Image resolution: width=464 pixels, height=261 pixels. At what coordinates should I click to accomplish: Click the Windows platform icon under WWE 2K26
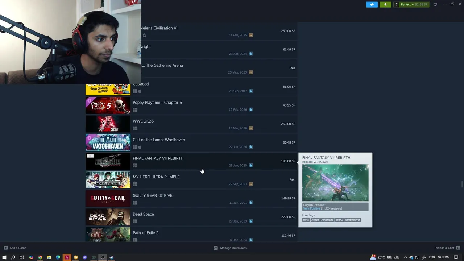point(135,128)
